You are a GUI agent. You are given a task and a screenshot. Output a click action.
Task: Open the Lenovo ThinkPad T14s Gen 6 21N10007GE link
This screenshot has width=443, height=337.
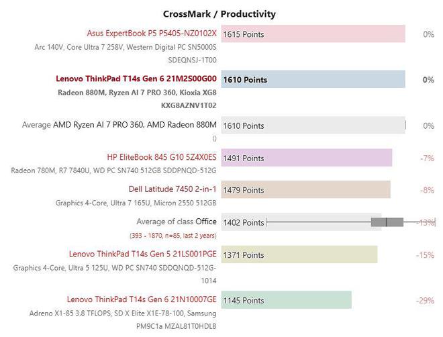tap(142, 299)
